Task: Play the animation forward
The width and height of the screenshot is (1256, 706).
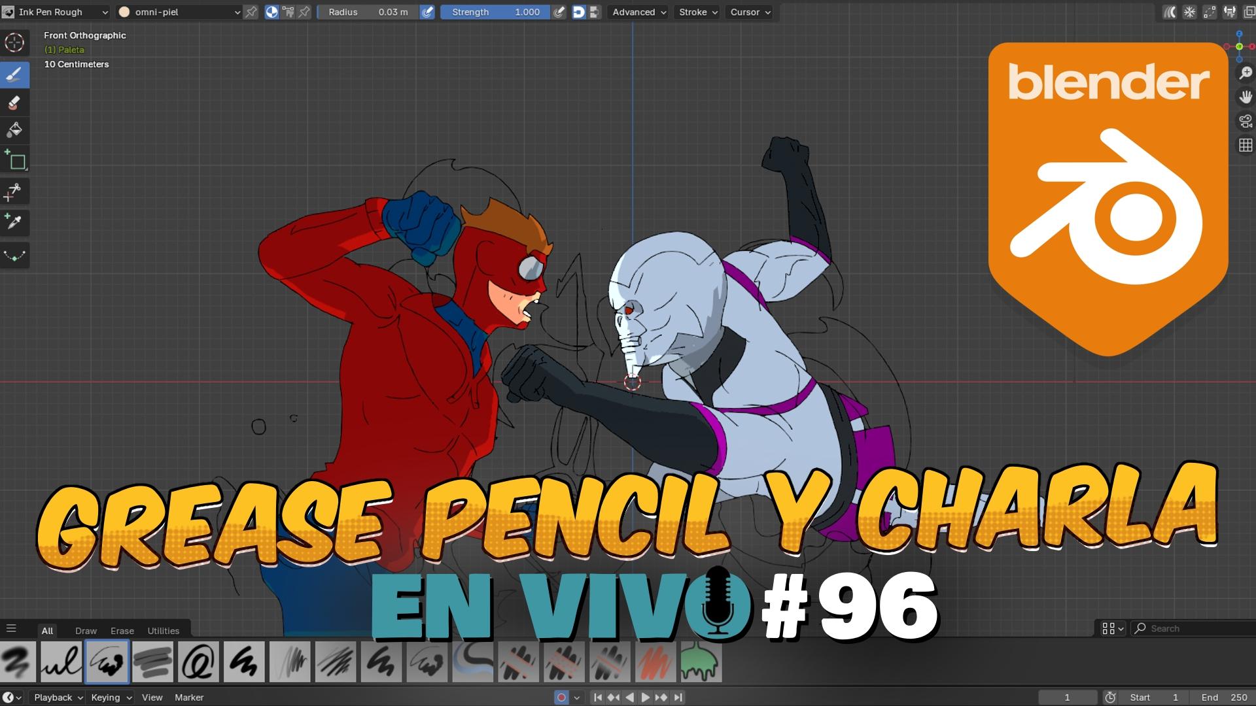Action: pyautogui.click(x=645, y=698)
